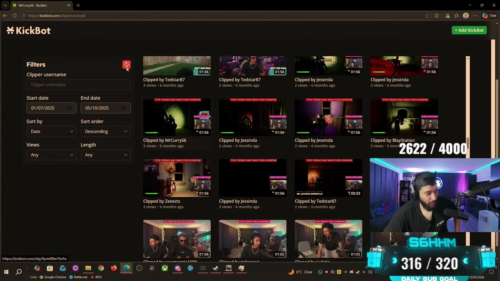This screenshot has height=281, width=500.
Task: Go back using the browser back arrow
Action: tap(5, 16)
